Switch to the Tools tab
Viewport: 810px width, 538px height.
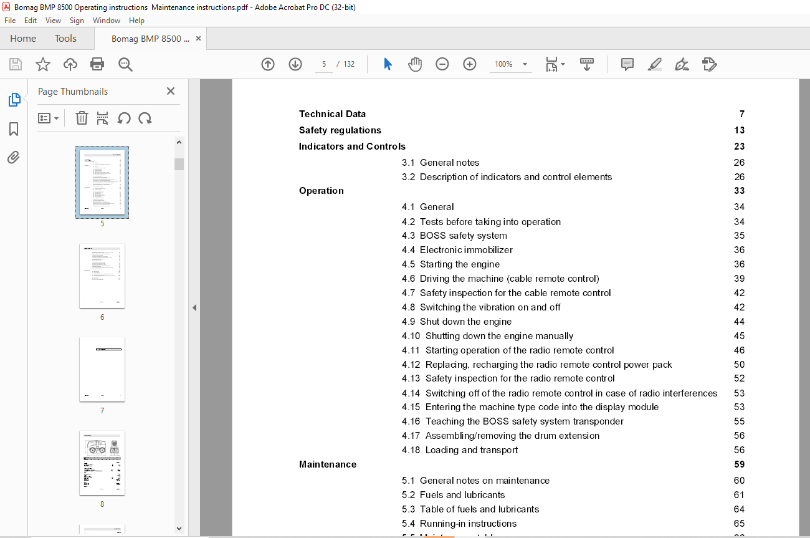click(x=65, y=39)
